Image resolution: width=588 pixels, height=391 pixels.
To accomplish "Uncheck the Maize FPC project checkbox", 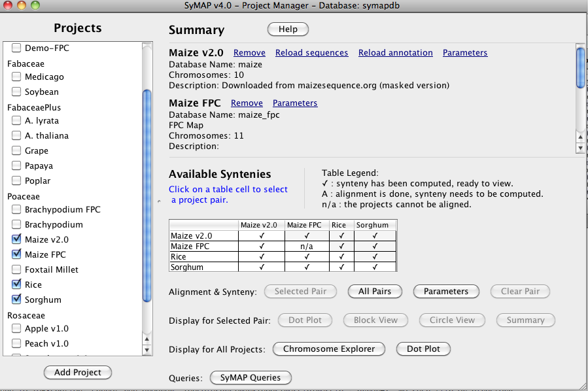I will coord(16,254).
